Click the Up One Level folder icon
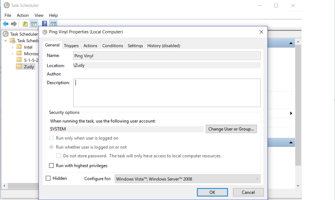Image resolution: width=335 pixels, height=200 pixels. (25, 24)
